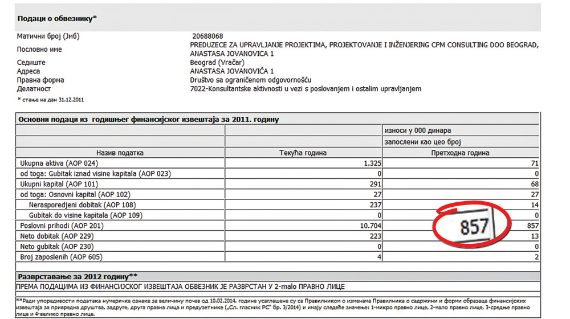
Task: Click the 'Текућа година' column header
Action: 303,153
